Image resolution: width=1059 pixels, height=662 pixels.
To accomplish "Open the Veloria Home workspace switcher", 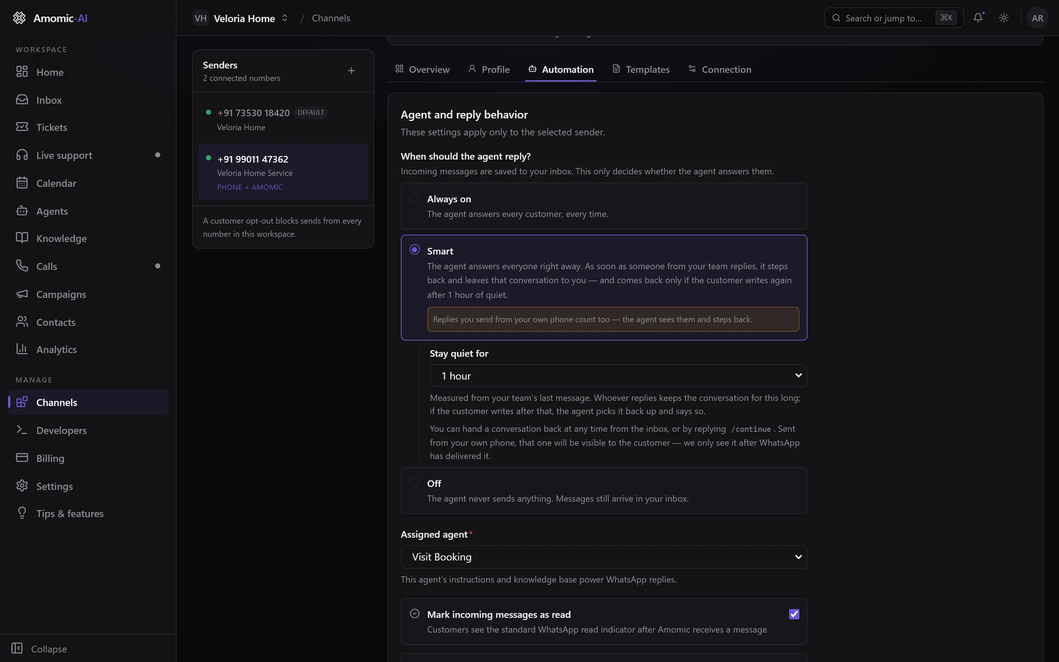I will tap(240, 18).
